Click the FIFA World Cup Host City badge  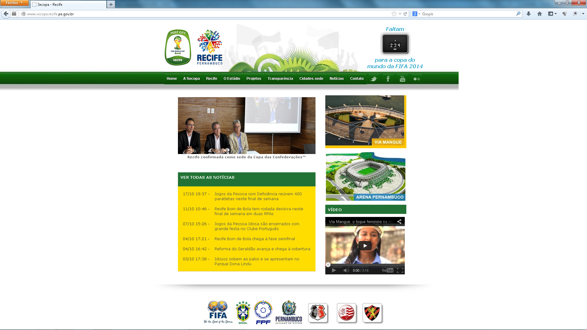tap(178, 47)
